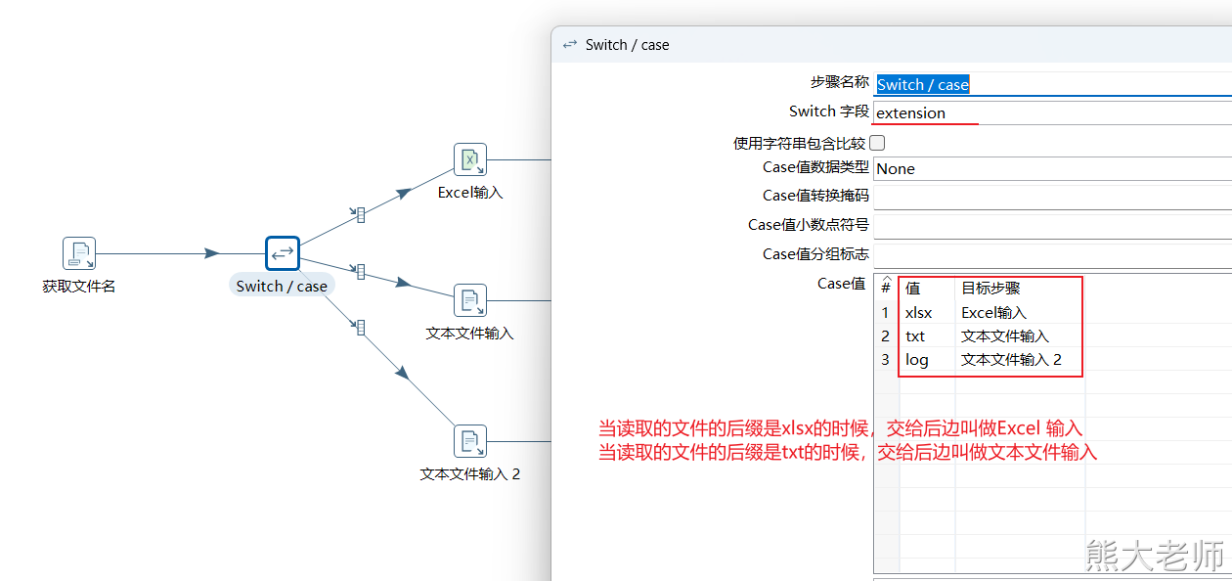The width and height of the screenshot is (1232, 581).
Task: Click the 步骤名称 input field
Action: tap(1053, 84)
